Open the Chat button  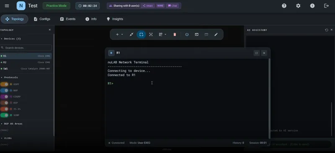[173, 6]
